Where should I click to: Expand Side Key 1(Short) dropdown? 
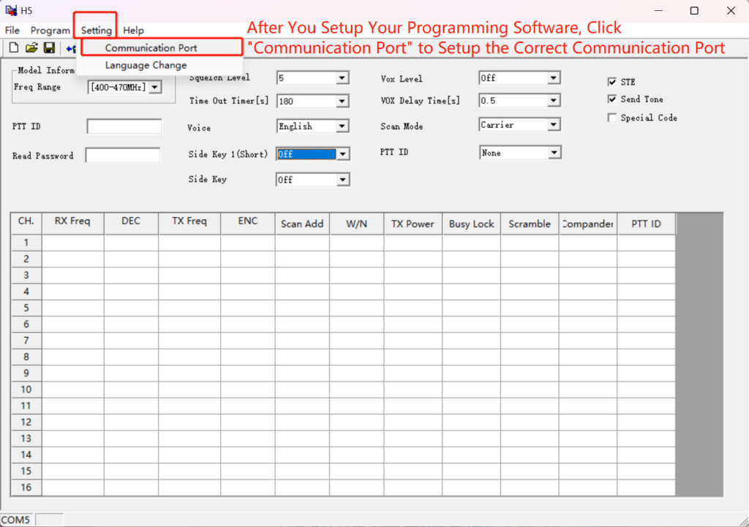pos(342,153)
